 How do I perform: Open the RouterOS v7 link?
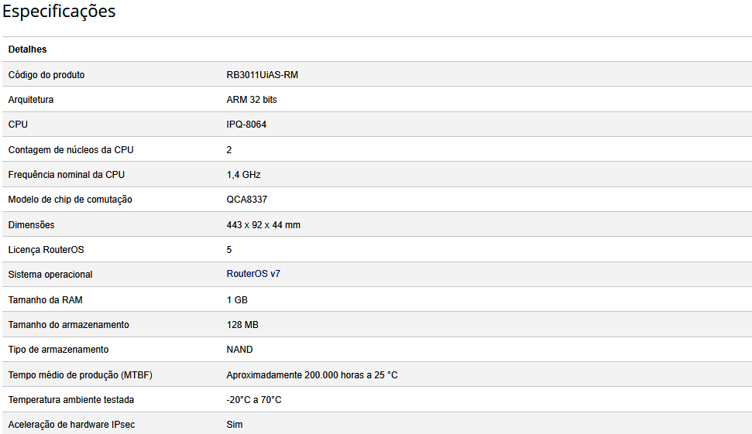pos(253,274)
